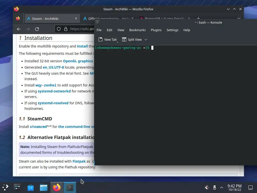The height and width of the screenshot is (193, 257).
Task: Expand hidden system tray icons
Action: 222,187
